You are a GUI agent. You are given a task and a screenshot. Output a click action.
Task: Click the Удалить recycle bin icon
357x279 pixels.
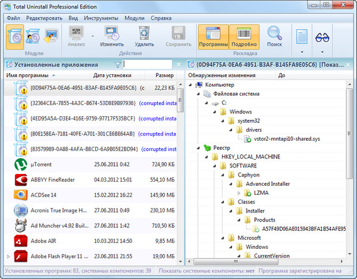[x=144, y=33]
